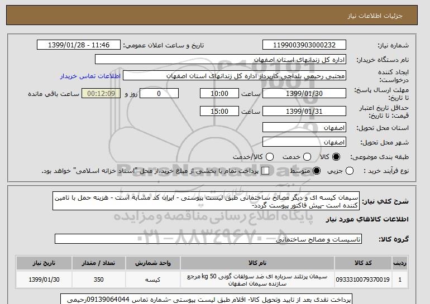Click the اطلاعات کالاهای مورد نیاز section heading
The height and width of the screenshot is (304, 430).
[x=367, y=219]
